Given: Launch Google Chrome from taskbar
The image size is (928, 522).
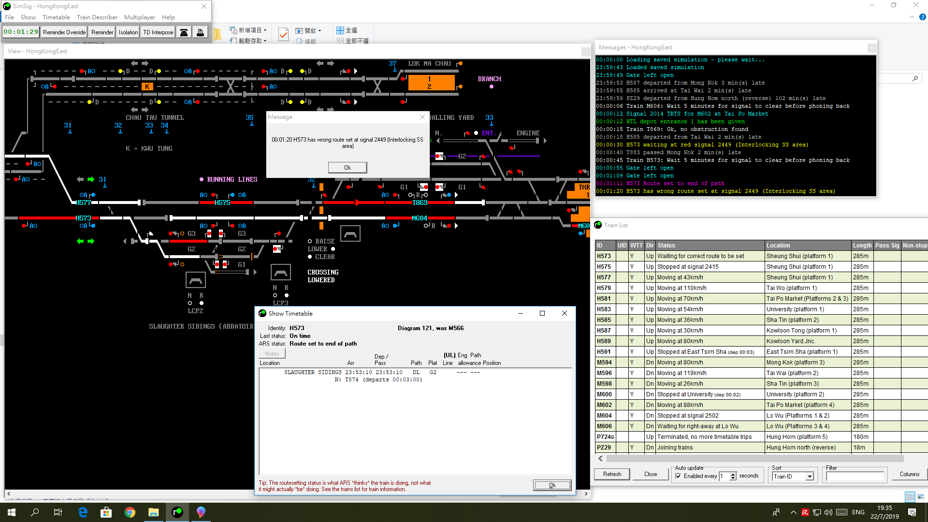Looking at the screenshot, I should 130,512.
